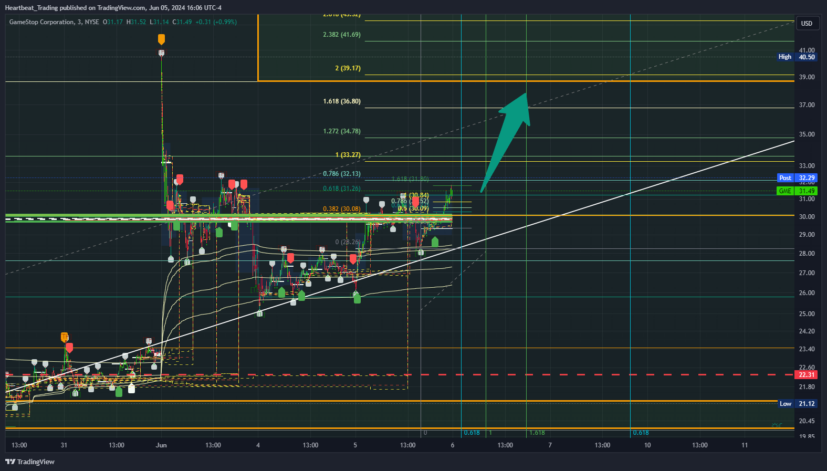Click the red 22.31 price label
827x471 pixels.
807,375
